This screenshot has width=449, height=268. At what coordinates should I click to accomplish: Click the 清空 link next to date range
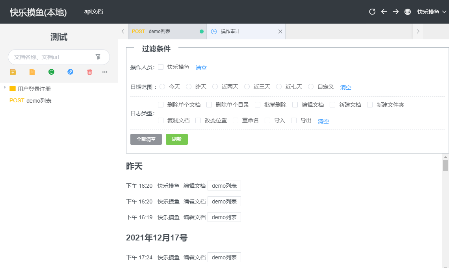[x=345, y=87]
